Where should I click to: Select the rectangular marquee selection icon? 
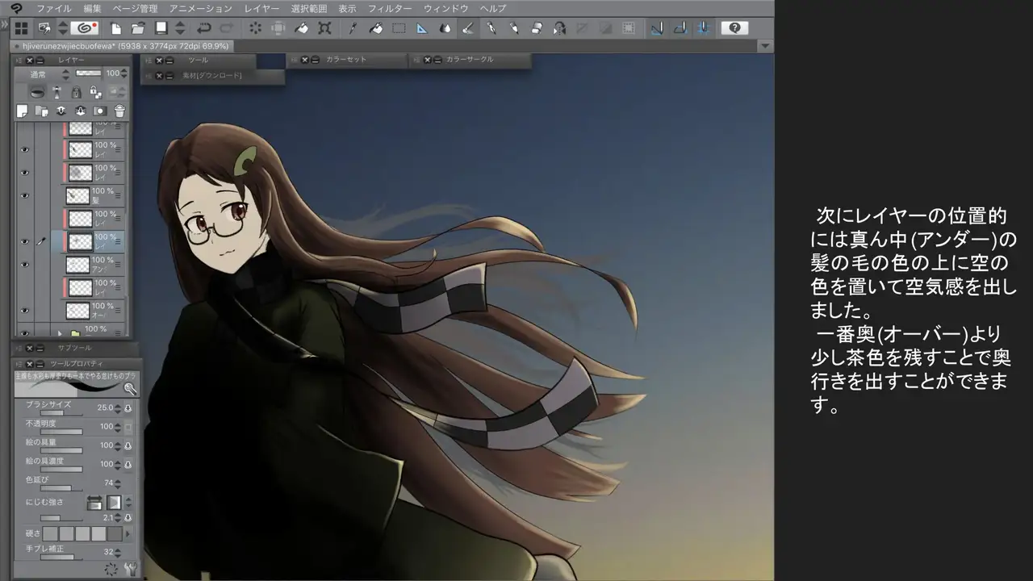click(x=399, y=28)
